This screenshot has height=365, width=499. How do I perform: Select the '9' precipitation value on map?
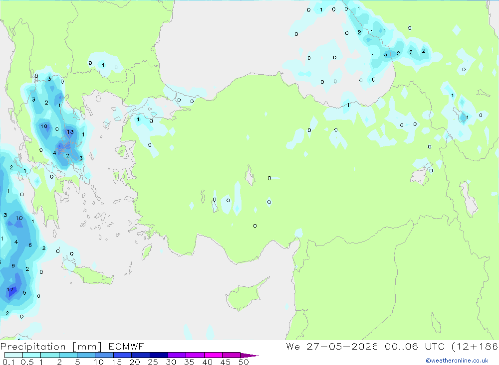pyautogui.click(x=13, y=265)
